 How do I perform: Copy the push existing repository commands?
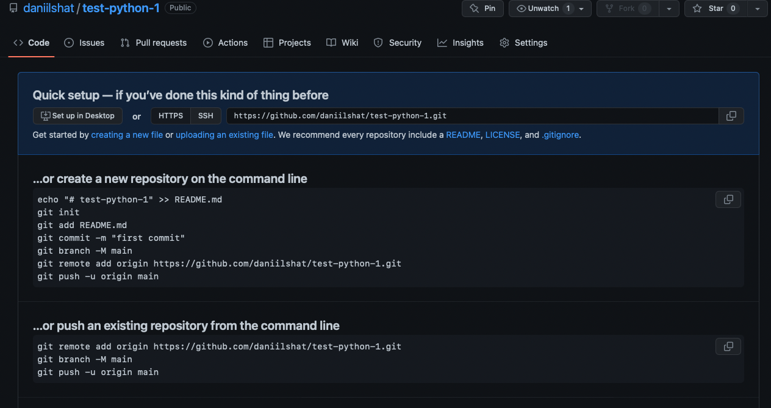tap(728, 346)
